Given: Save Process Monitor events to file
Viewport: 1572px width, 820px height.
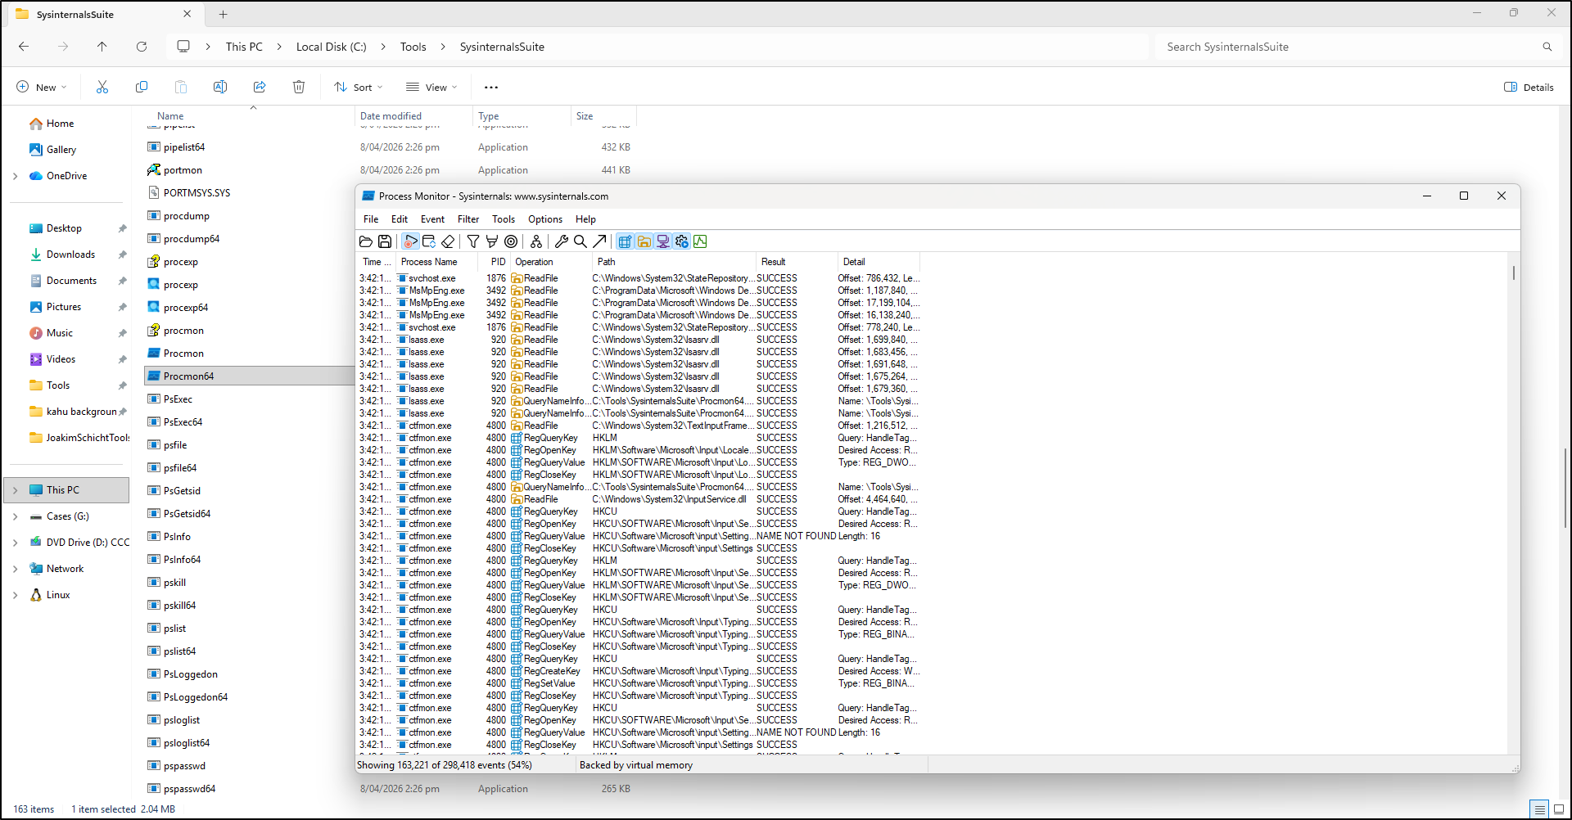Looking at the screenshot, I should tap(385, 241).
